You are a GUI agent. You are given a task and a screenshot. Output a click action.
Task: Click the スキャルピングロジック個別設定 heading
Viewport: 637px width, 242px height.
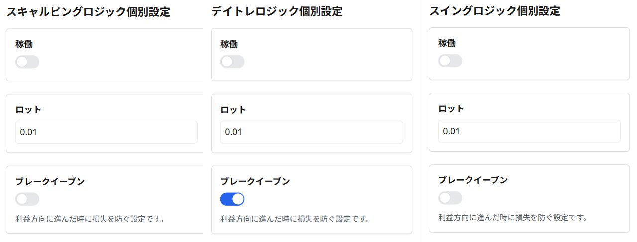pyautogui.click(x=88, y=12)
